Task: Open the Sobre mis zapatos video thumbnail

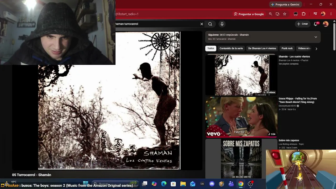Action: pos(241,159)
